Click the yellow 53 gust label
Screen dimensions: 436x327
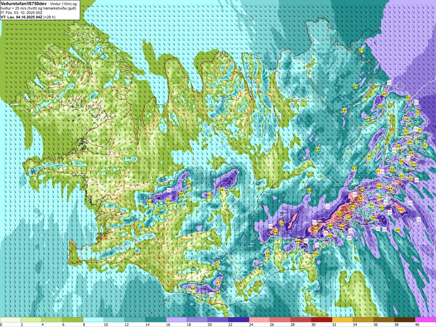(353, 207)
